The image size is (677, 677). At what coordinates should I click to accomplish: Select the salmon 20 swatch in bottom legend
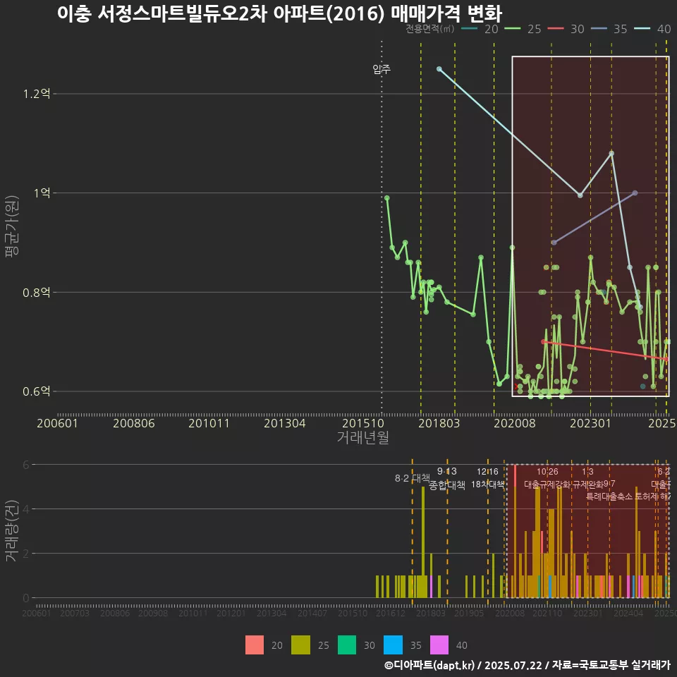point(255,645)
